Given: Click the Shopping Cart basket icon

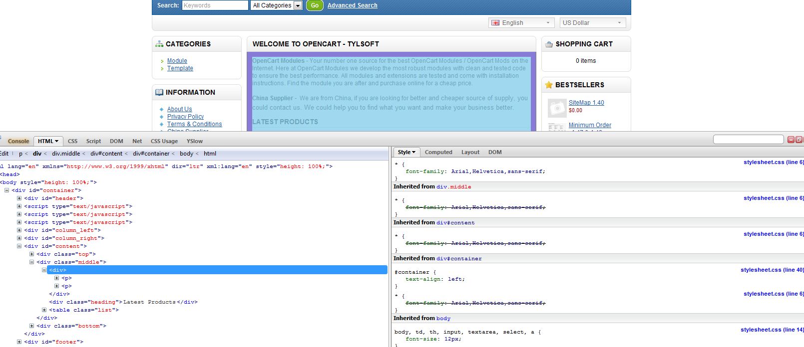Looking at the screenshot, I should [549, 44].
